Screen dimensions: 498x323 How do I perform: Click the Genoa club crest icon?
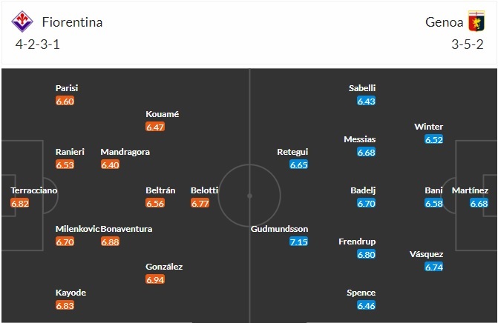pyautogui.click(x=475, y=22)
